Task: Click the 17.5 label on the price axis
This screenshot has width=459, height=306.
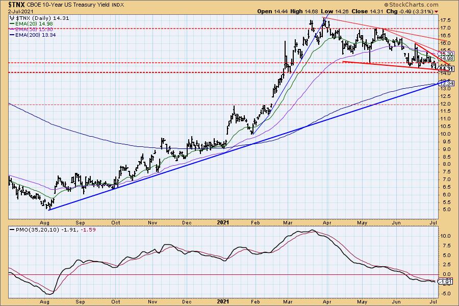Action: pos(445,20)
